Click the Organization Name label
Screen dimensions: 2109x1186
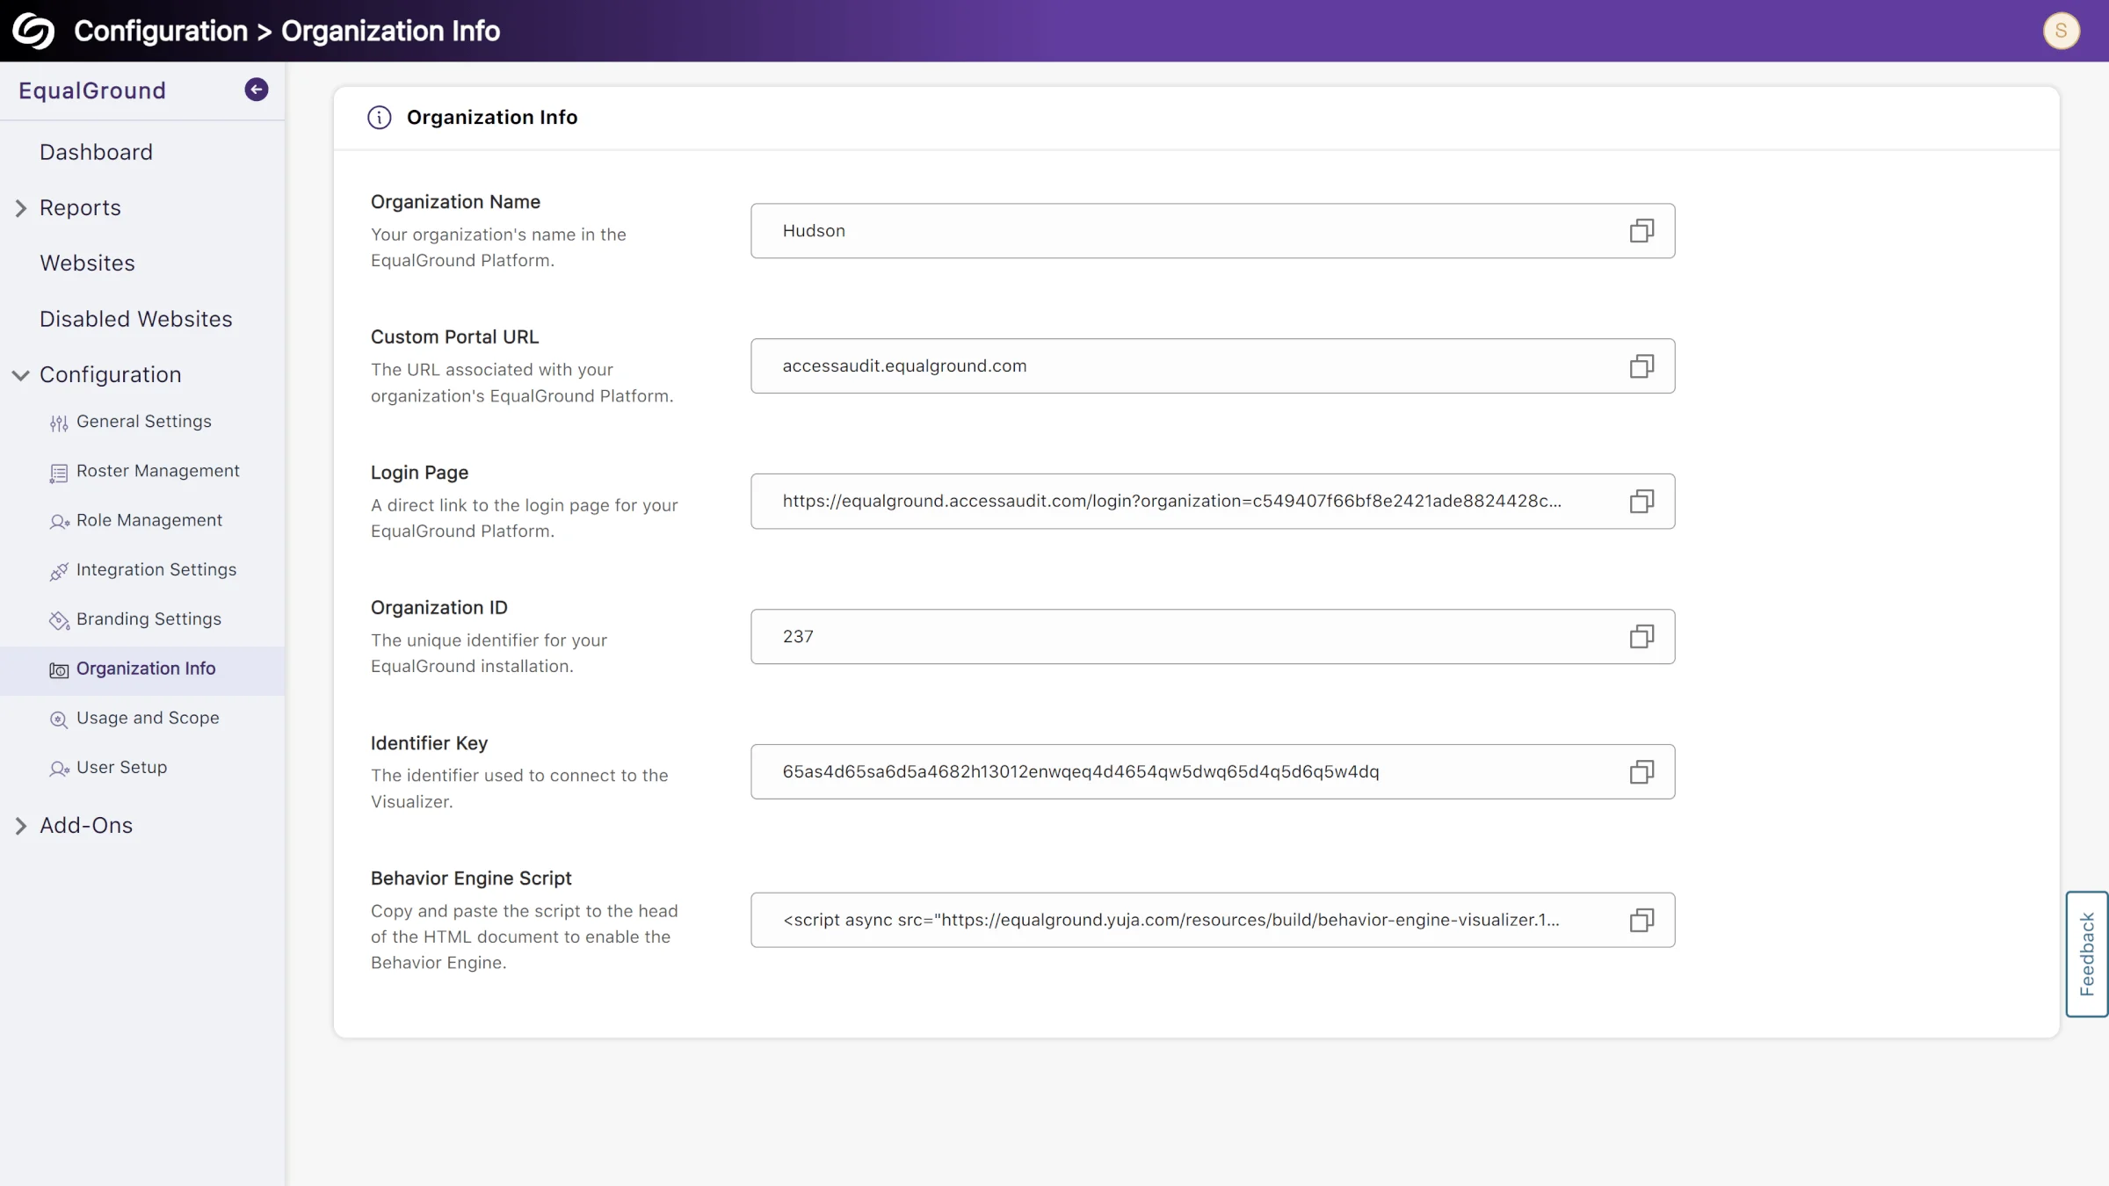(455, 202)
